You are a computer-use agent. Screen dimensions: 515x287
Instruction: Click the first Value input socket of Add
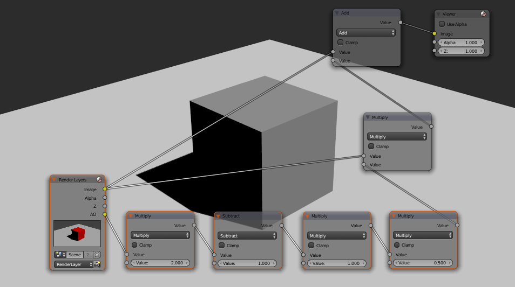point(333,52)
